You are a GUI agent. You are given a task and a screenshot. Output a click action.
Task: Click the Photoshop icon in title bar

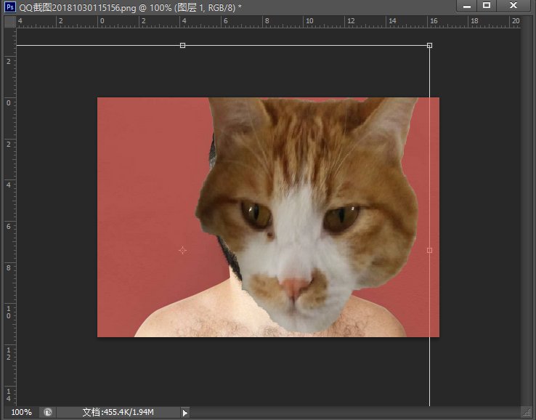point(10,7)
